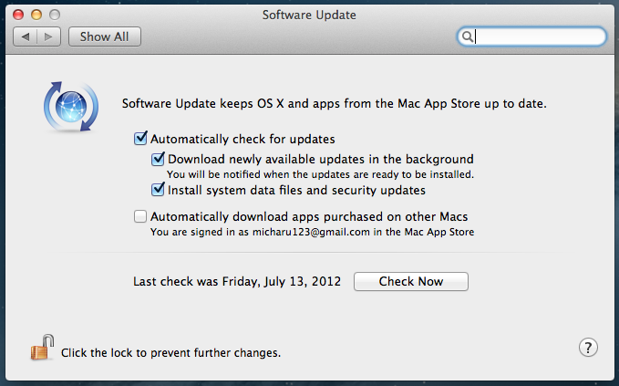Click the magnifying glass search icon

click(468, 37)
